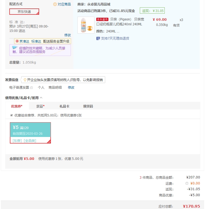
Task: Open the 标准达 link
Action: (36, 41)
